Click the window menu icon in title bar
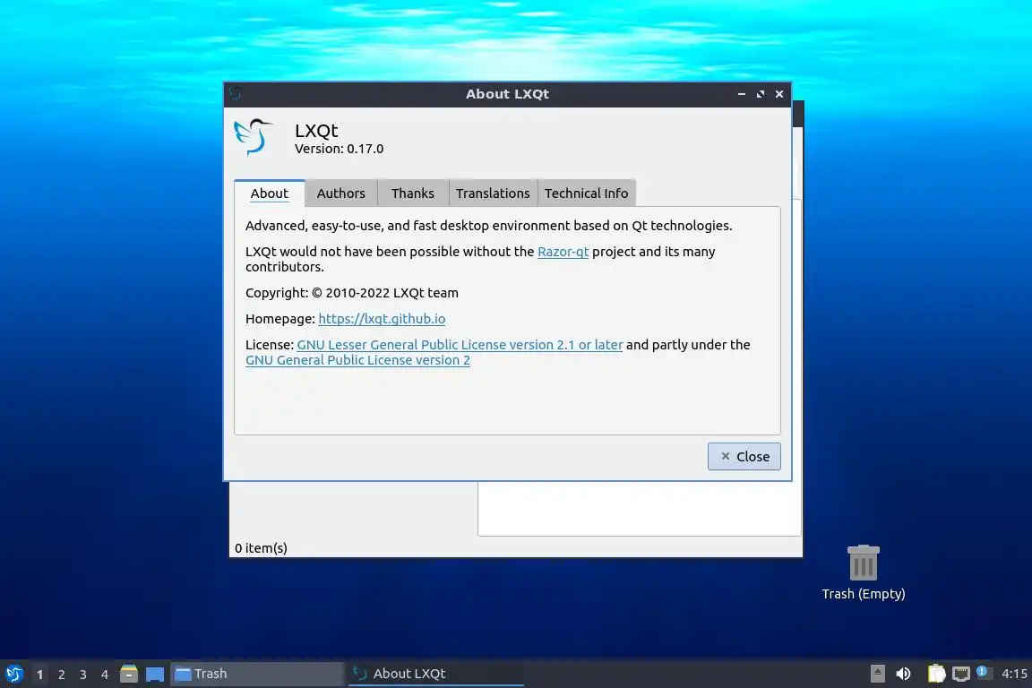Screen dimensions: 1032x688 [236, 93]
